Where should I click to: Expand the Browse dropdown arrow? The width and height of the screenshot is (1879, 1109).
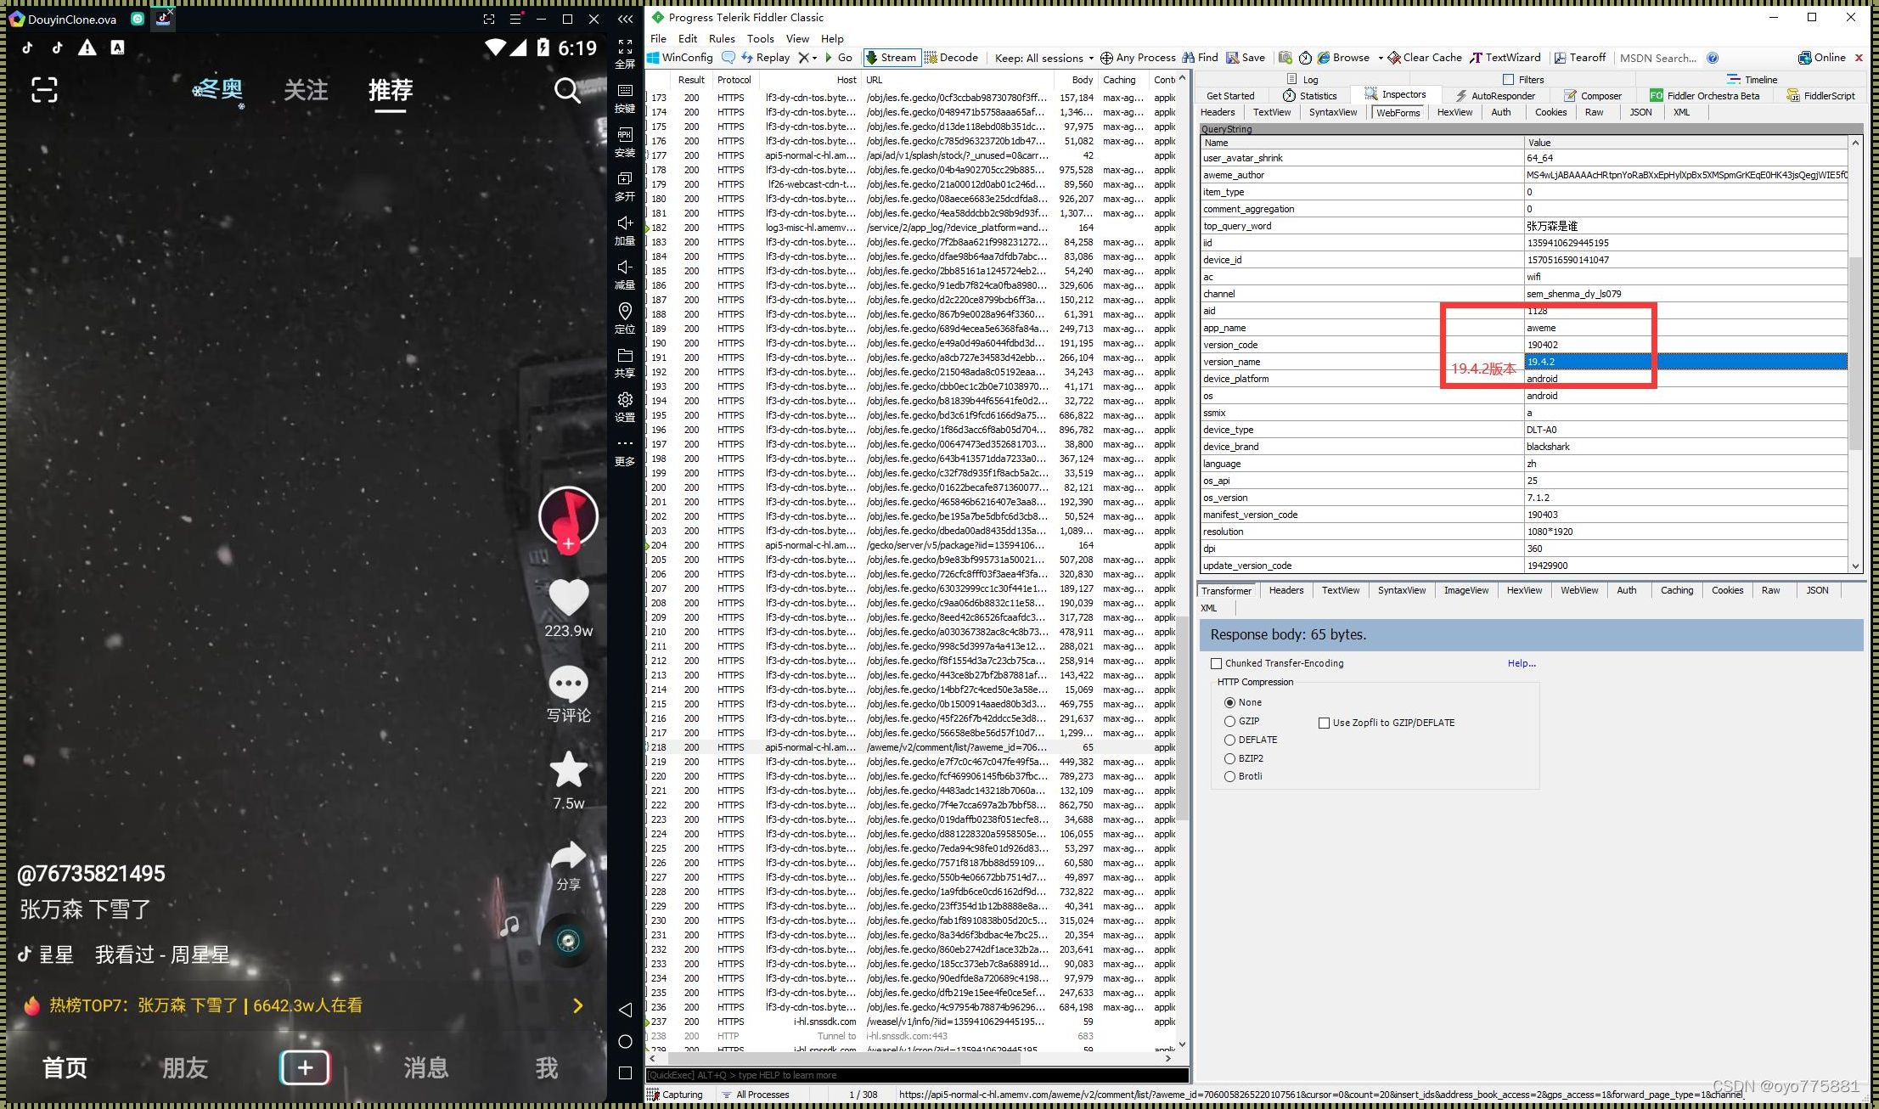[1381, 58]
